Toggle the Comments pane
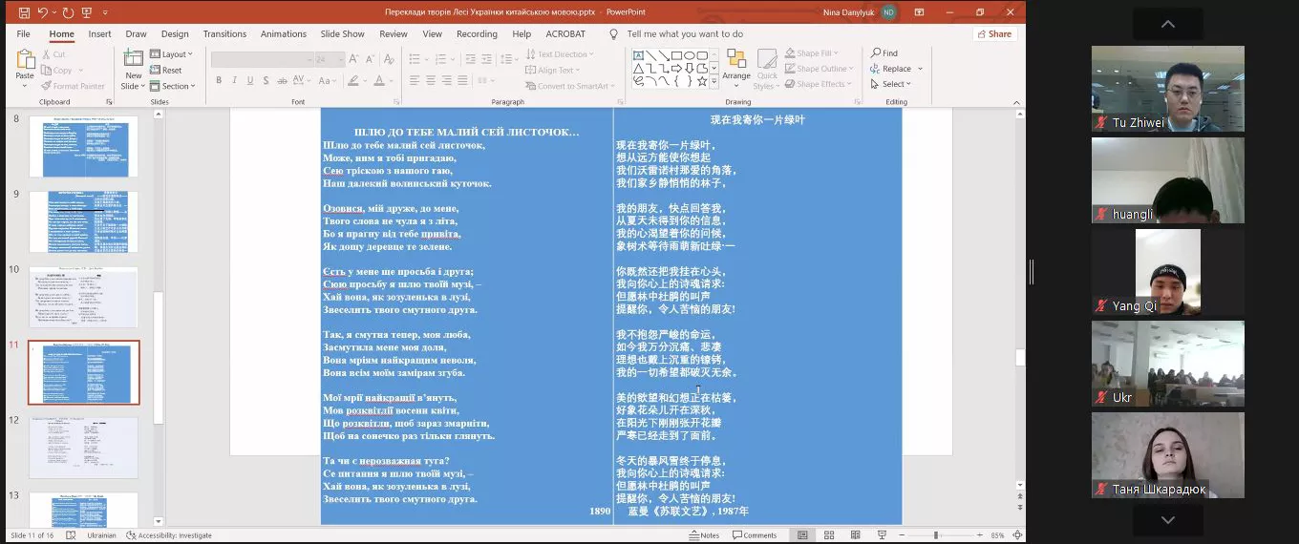 click(x=756, y=535)
